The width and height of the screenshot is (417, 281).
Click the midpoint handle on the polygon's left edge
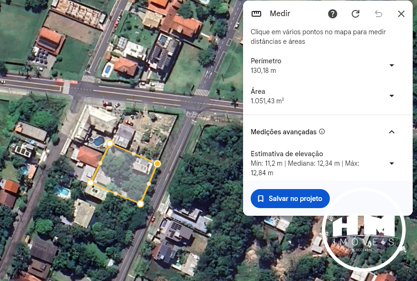[100, 163]
